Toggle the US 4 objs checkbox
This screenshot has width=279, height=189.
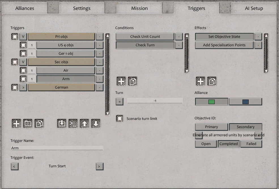23,45
